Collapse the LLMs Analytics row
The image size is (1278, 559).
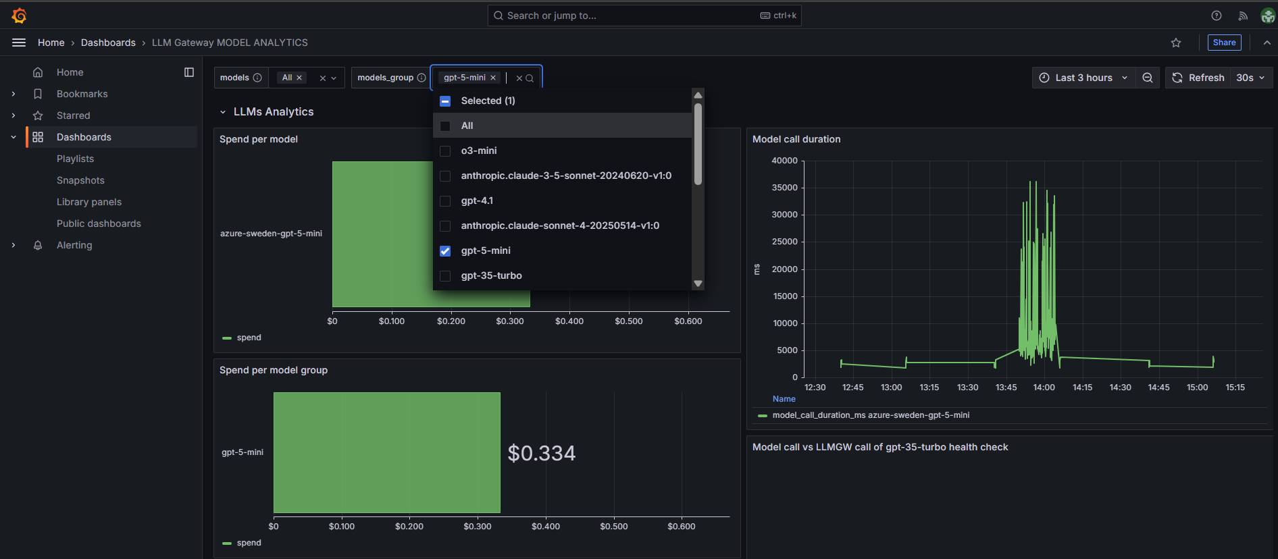coord(223,112)
